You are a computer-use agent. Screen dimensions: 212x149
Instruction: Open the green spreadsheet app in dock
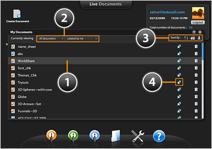pyautogui.click(x=73, y=136)
